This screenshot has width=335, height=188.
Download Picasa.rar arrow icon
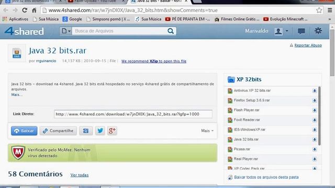coord(315,149)
